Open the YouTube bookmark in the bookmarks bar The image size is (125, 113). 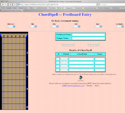[x=52, y=8]
